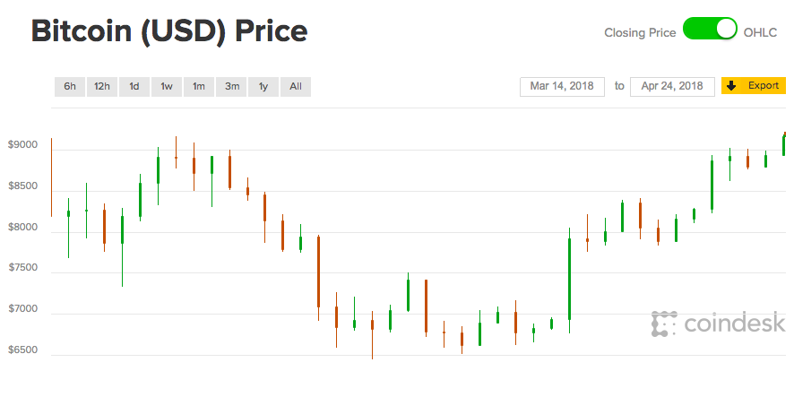Switch to the 1d range

point(134,86)
